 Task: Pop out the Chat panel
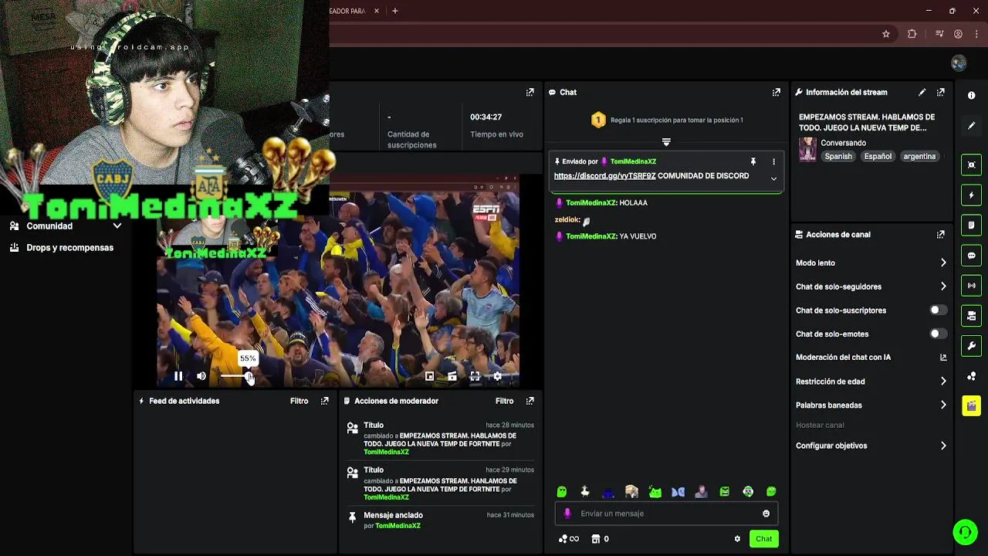pos(777,92)
